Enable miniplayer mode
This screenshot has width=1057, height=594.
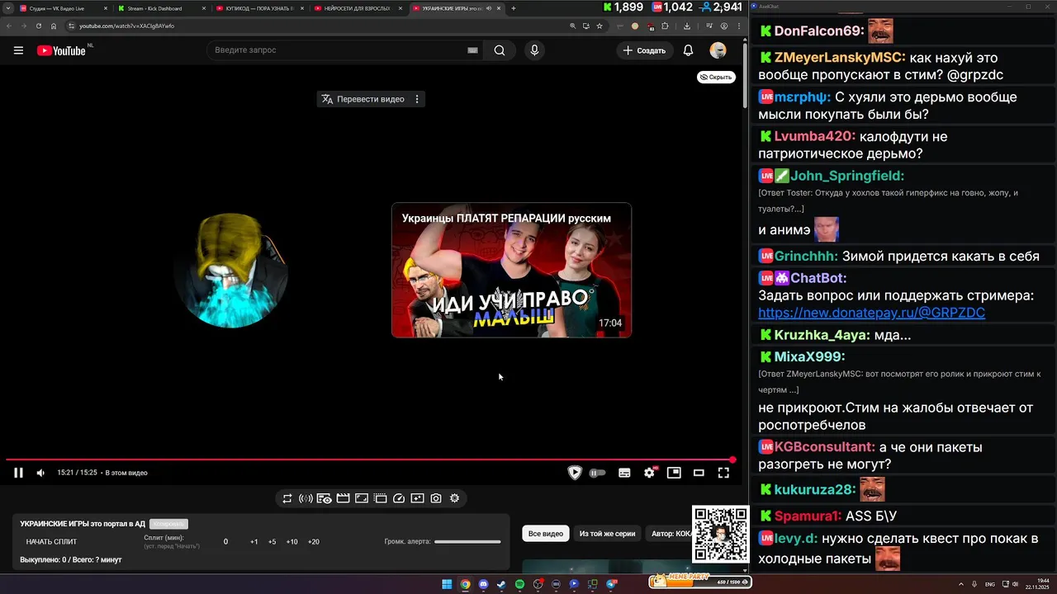[674, 473]
